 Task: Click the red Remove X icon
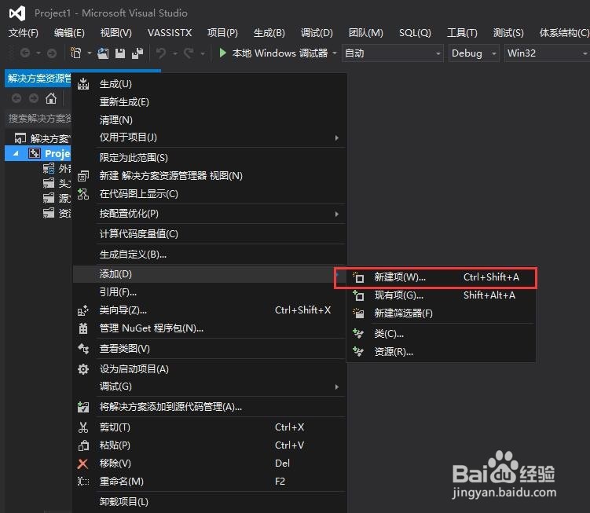click(x=82, y=464)
